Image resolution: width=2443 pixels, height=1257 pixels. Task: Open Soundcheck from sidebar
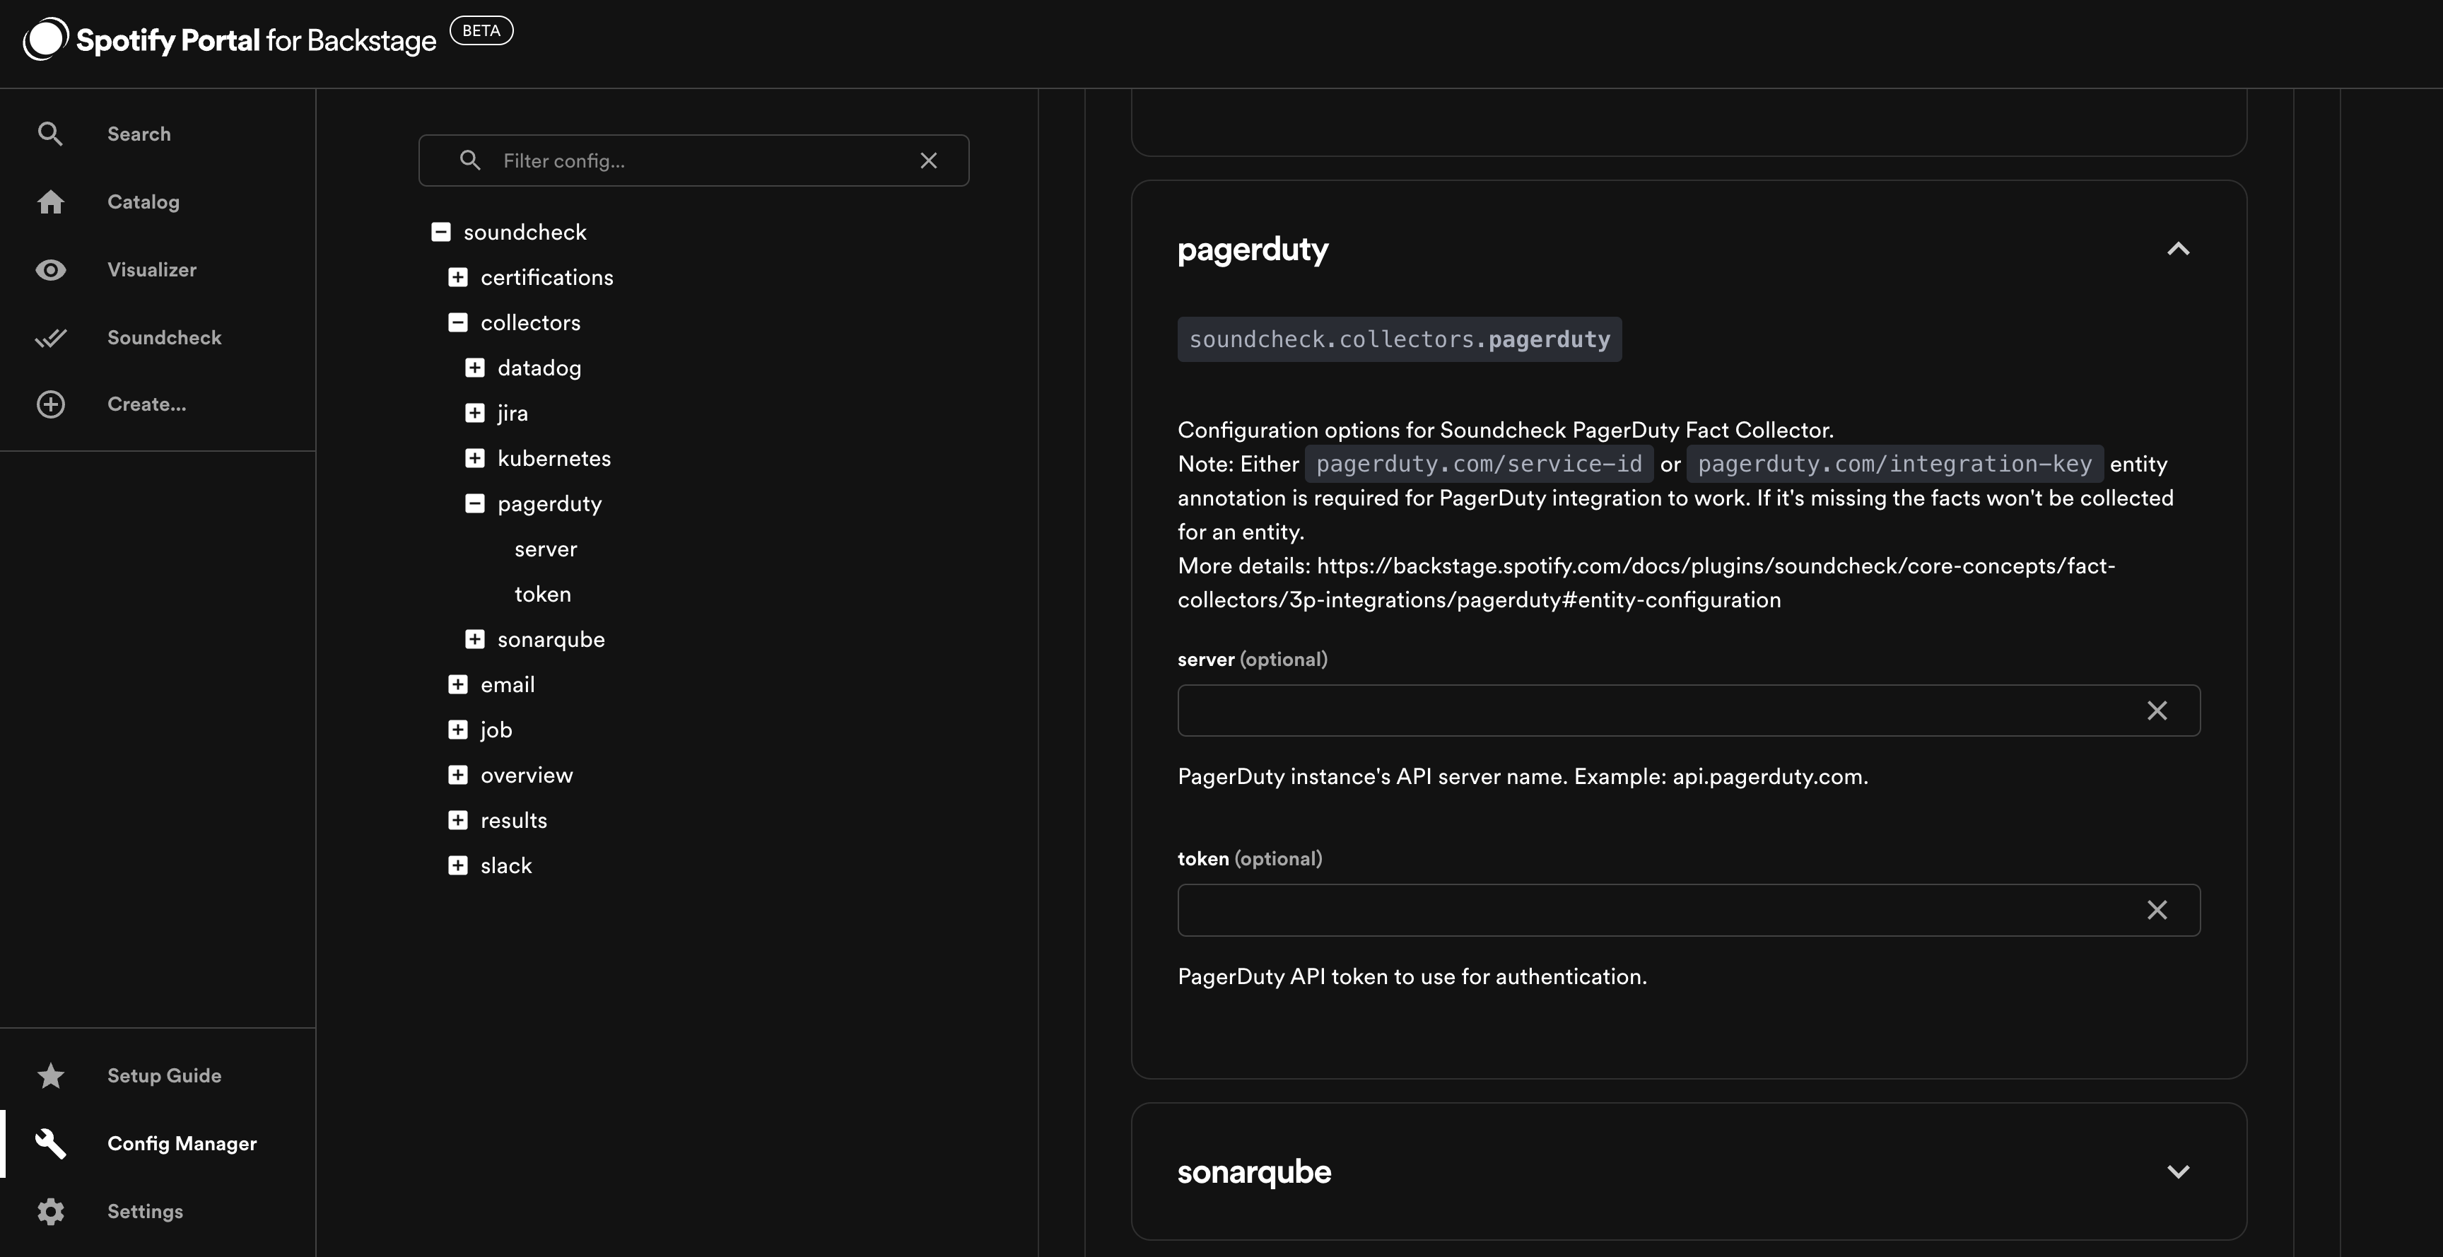[x=164, y=338]
